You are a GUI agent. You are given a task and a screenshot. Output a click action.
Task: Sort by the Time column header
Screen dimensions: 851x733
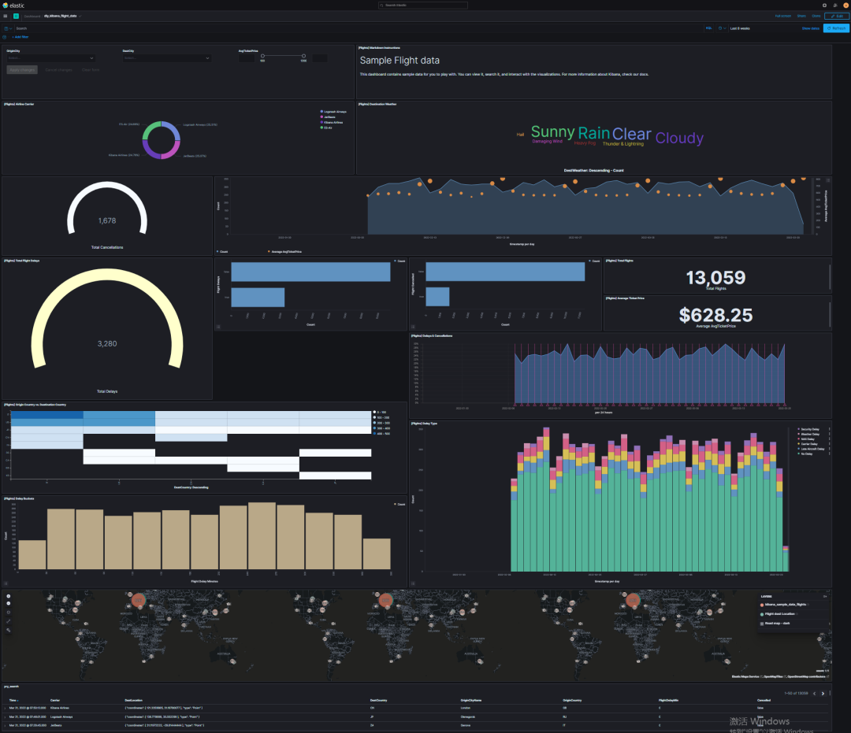click(x=13, y=701)
